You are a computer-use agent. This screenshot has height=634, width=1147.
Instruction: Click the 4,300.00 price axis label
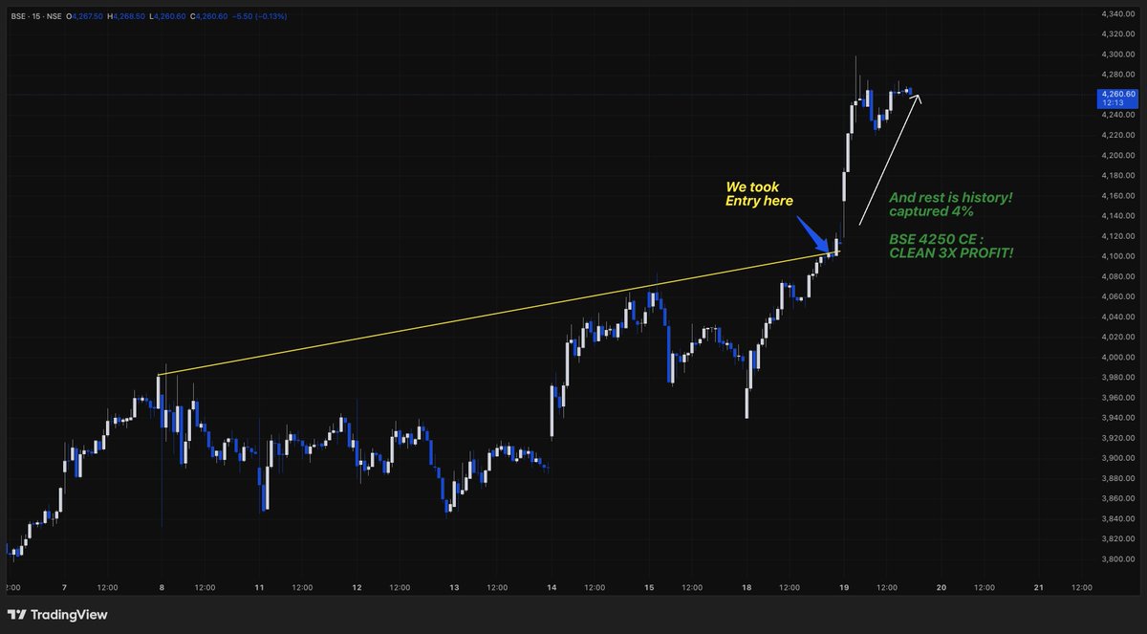pos(1116,54)
